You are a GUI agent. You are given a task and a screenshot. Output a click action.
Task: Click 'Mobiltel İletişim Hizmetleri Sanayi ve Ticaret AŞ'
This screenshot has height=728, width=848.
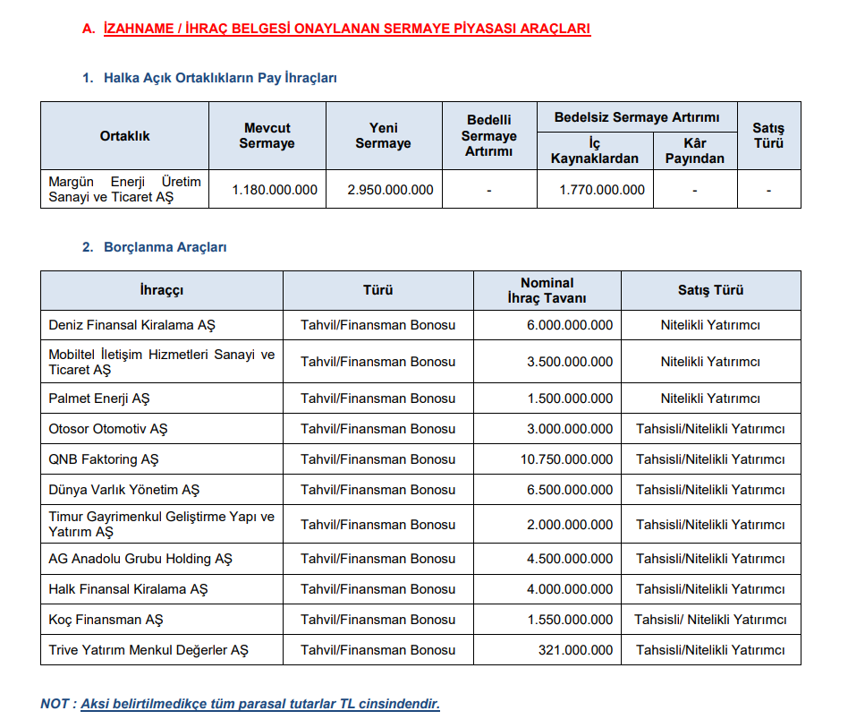click(x=161, y=362)
